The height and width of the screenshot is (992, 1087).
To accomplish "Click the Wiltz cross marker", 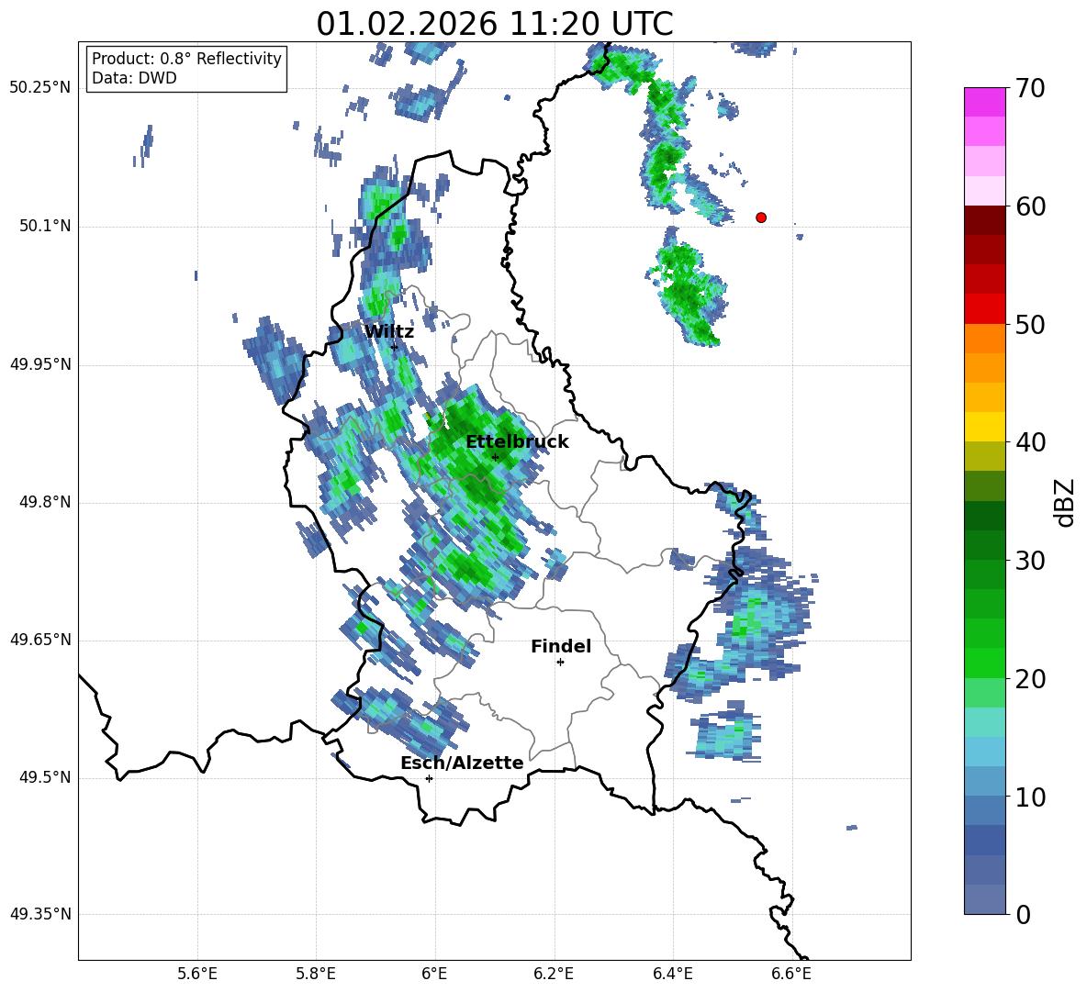I will (x=394, y=347).
